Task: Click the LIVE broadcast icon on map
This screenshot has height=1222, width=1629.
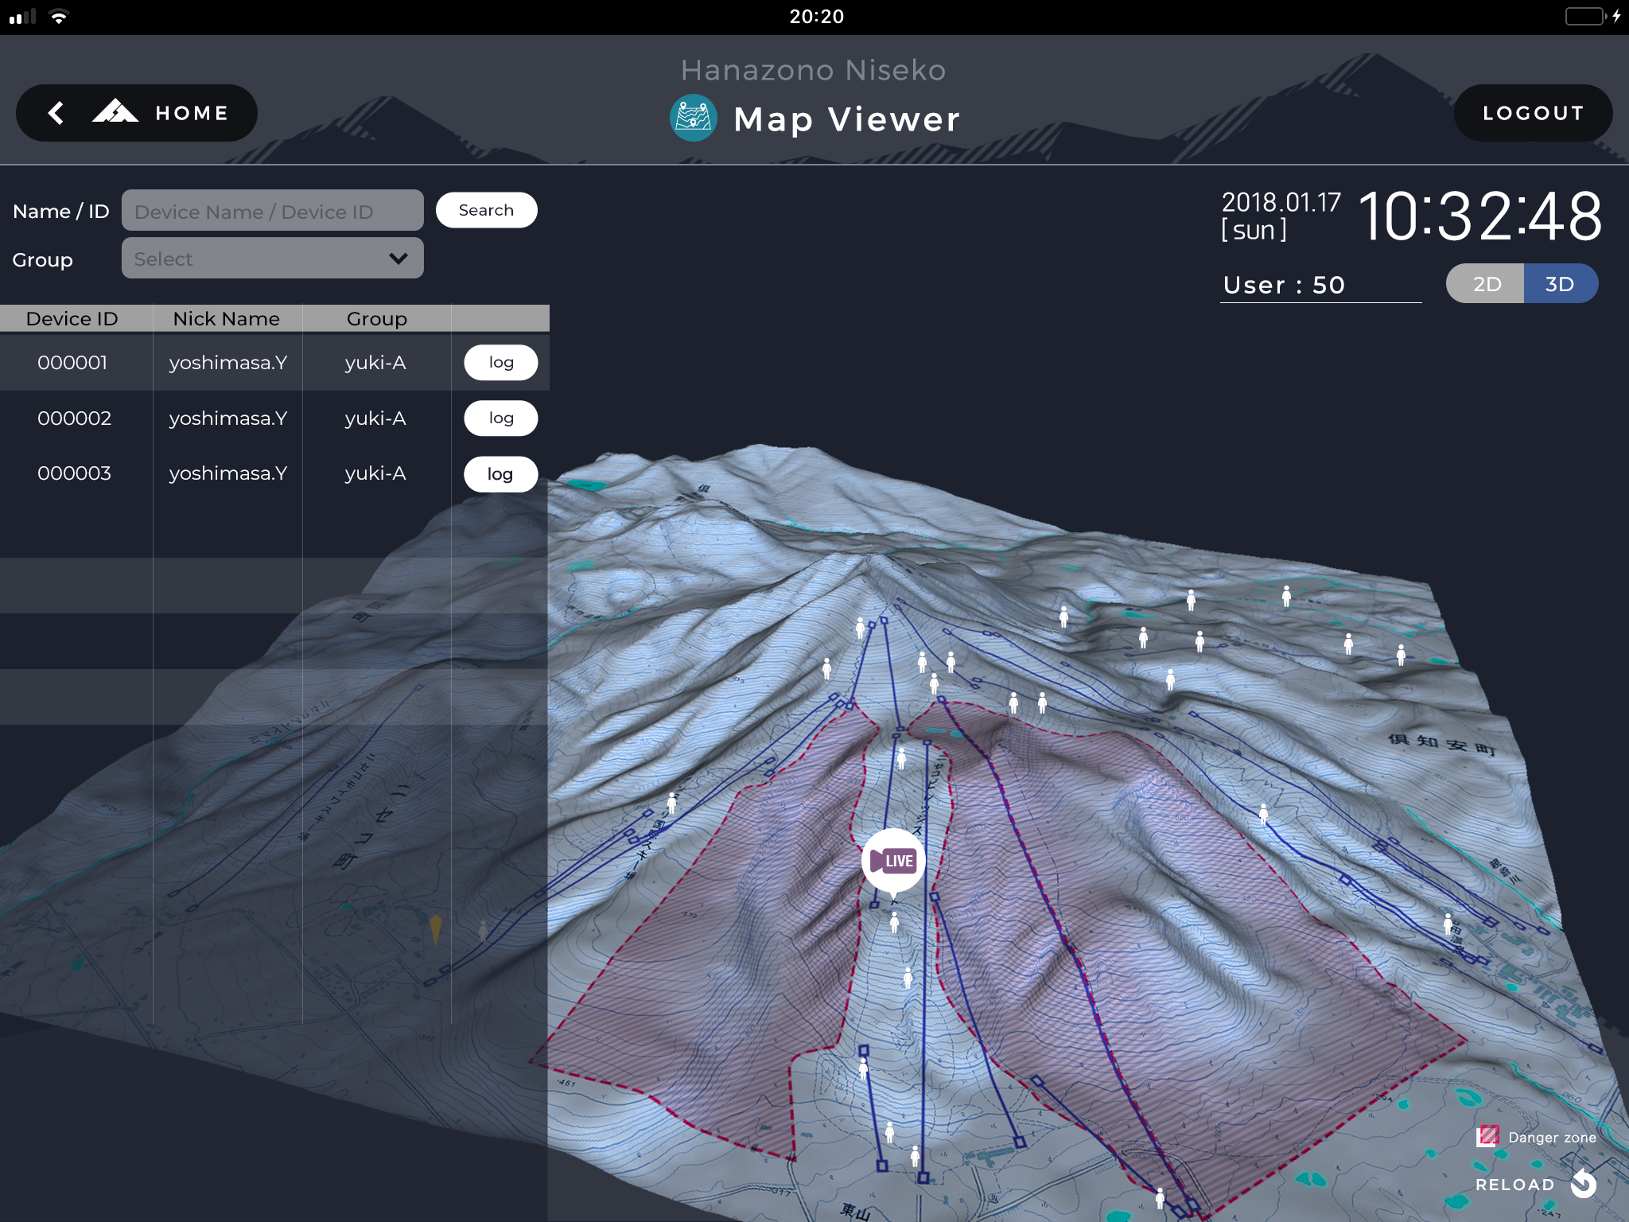Action: coord(894,862)
